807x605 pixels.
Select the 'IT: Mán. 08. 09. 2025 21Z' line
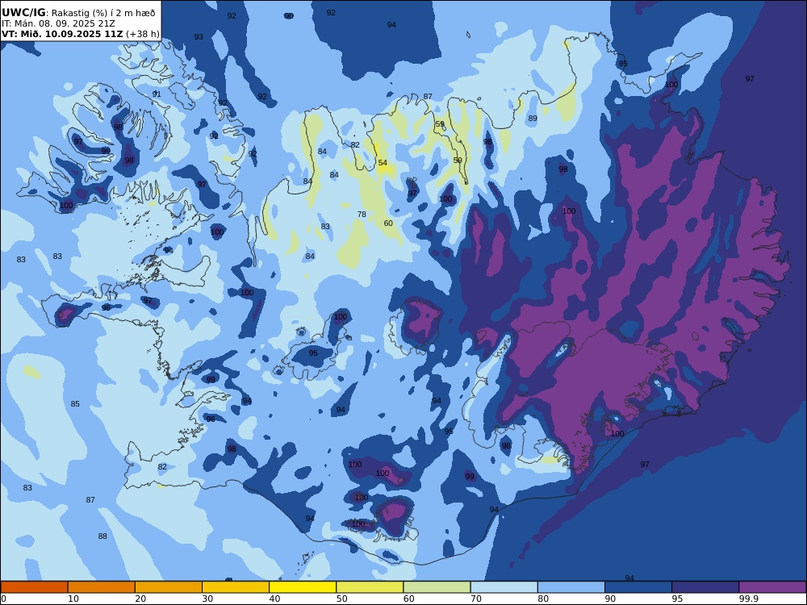click(58, 23)
